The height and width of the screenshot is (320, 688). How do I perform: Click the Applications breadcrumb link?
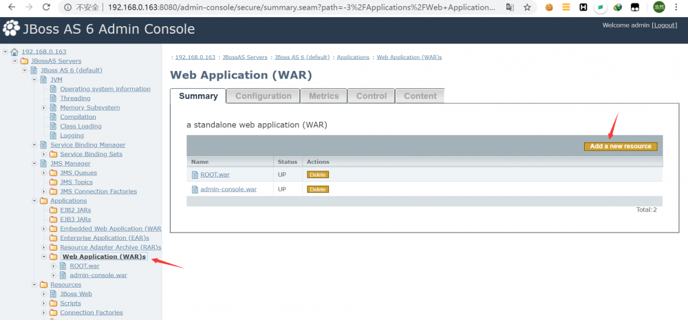353,58
